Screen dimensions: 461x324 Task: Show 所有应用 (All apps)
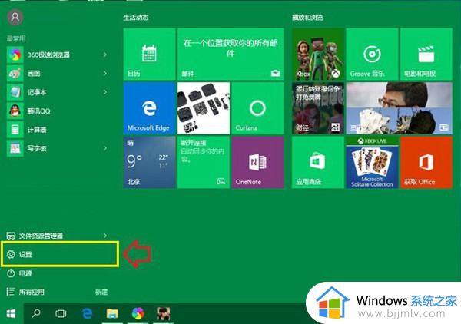click(25, 292)
